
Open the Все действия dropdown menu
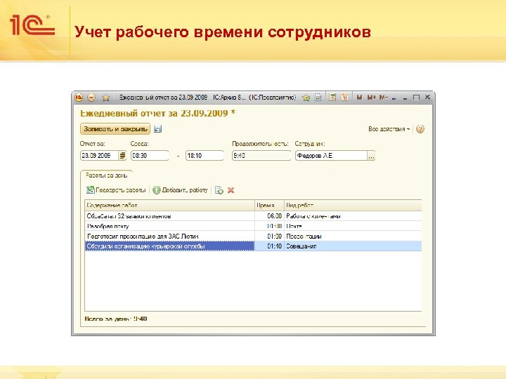pyautogui.click(x=389, y=129)
